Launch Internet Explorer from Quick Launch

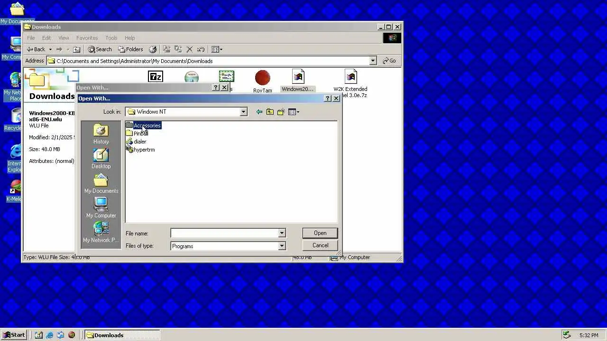[x=50, y=335]
